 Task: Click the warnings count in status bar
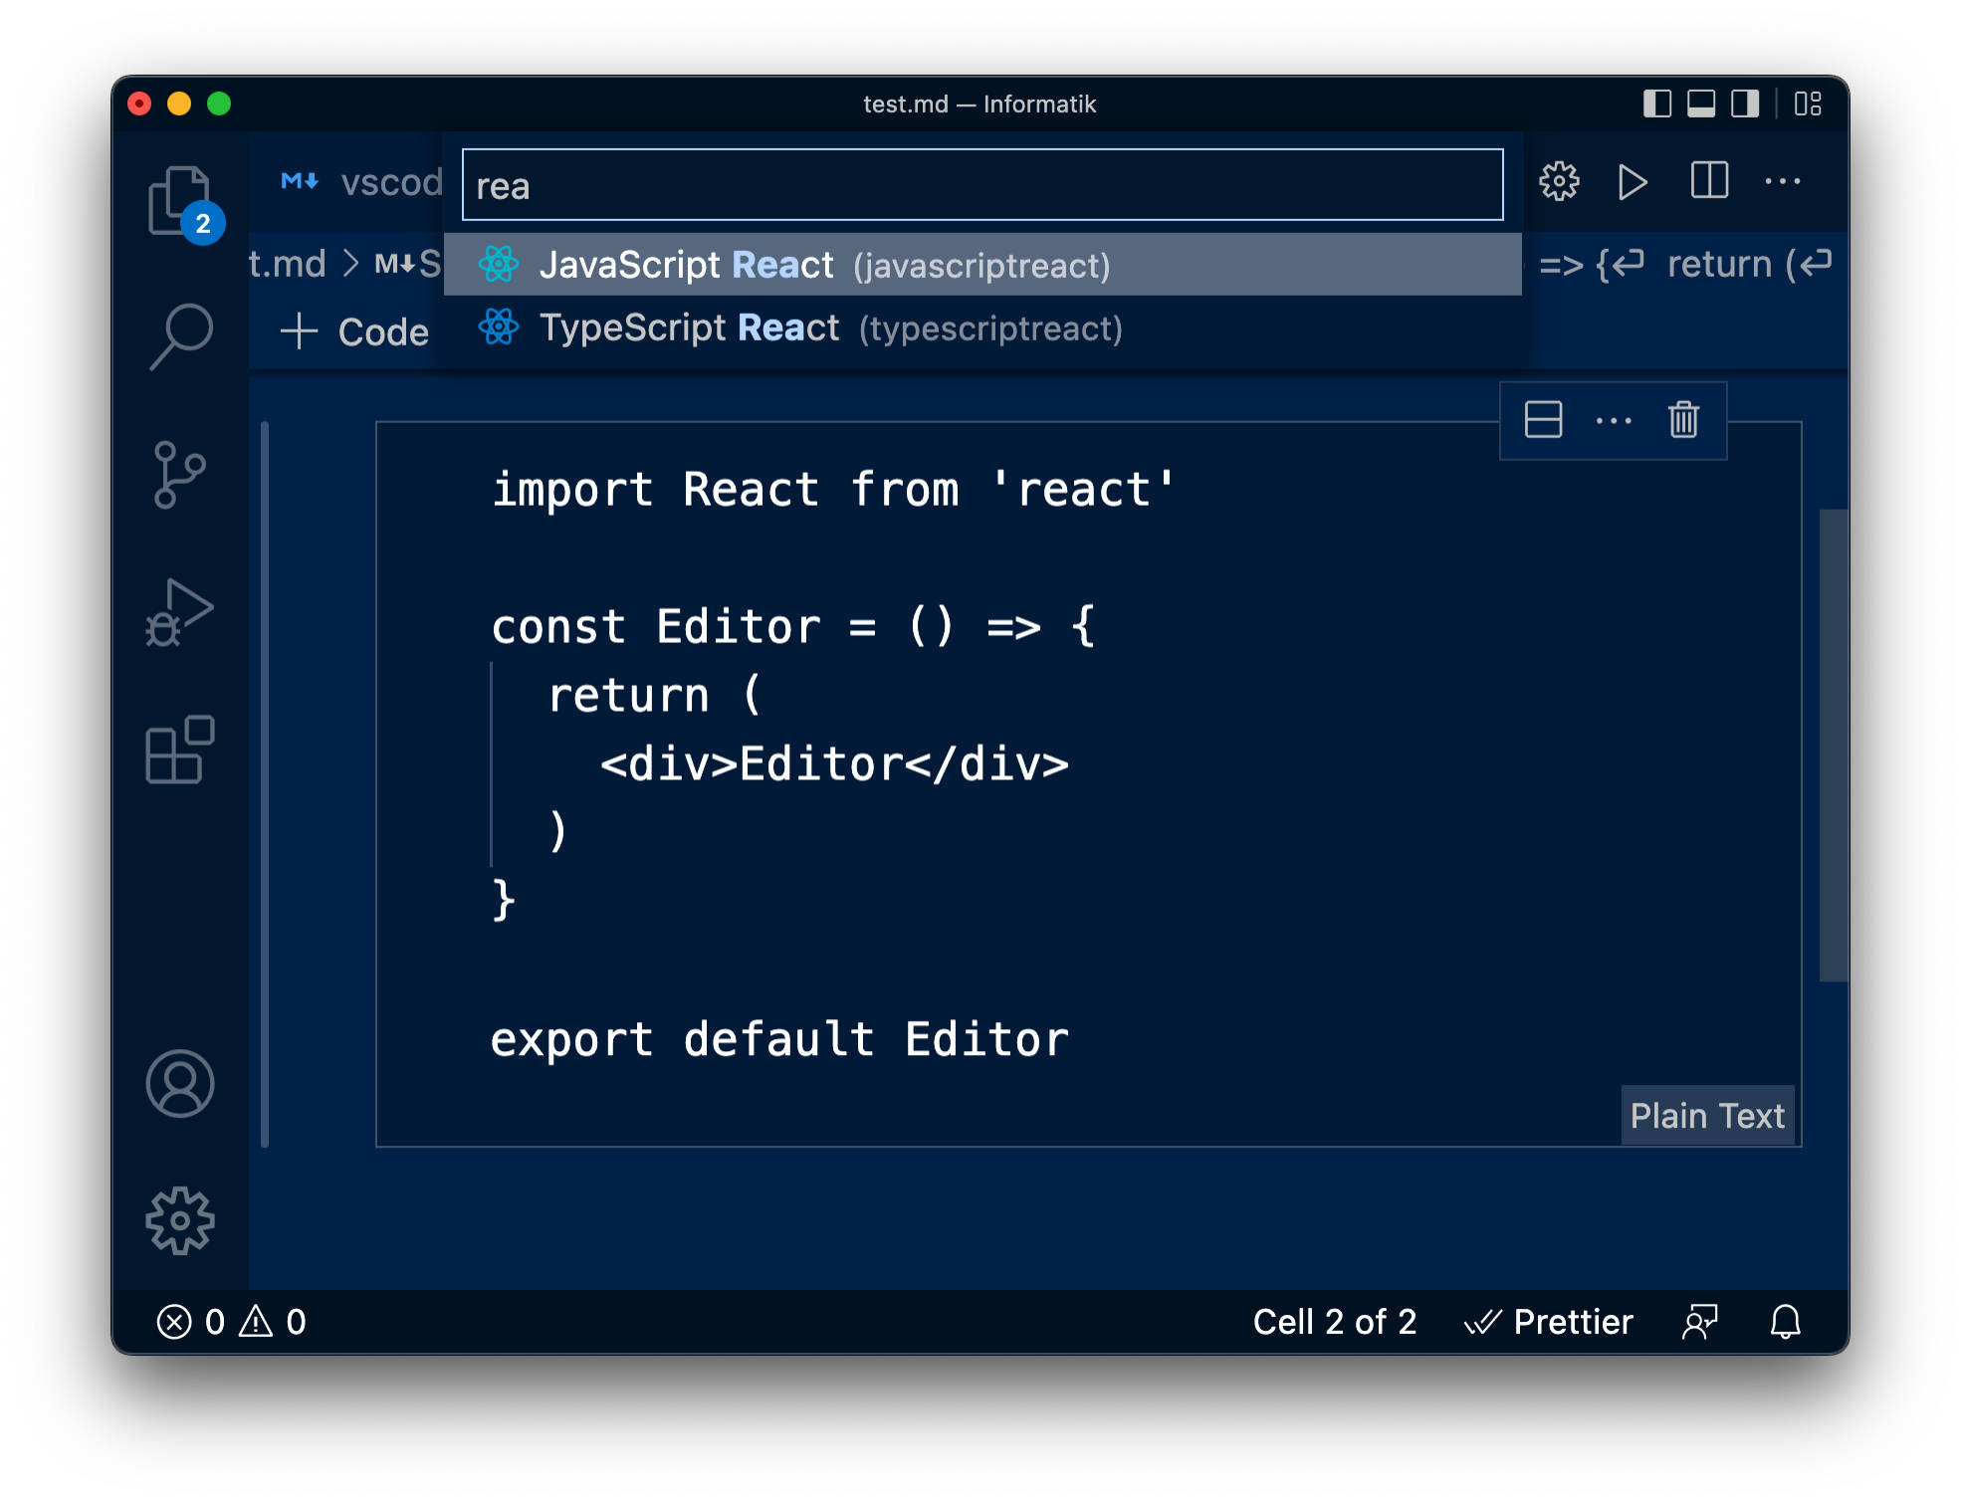[272, 1322]
